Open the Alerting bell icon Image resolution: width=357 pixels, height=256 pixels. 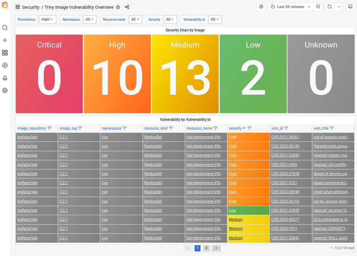coord(5,78)
